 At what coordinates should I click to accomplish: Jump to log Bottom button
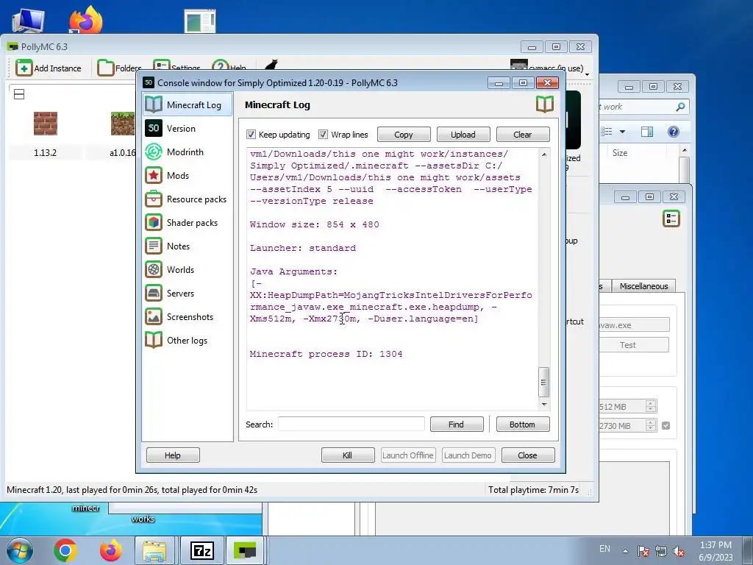pos(523,424)
